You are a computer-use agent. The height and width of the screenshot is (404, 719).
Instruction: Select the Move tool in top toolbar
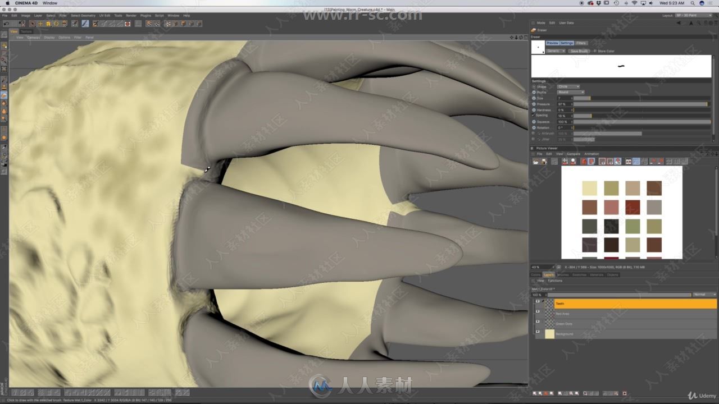coord(40,24)
